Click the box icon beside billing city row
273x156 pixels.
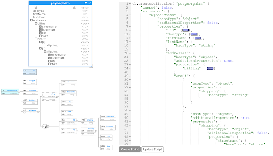point(41,33)
